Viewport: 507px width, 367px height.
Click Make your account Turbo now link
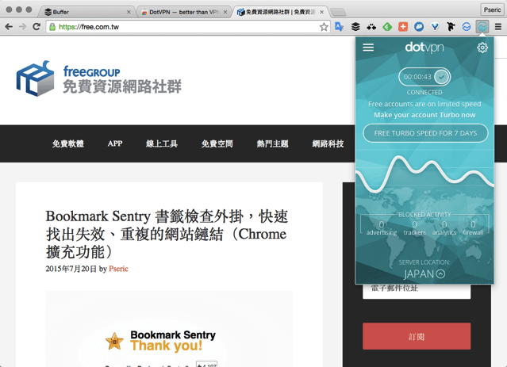pos(424,115)
